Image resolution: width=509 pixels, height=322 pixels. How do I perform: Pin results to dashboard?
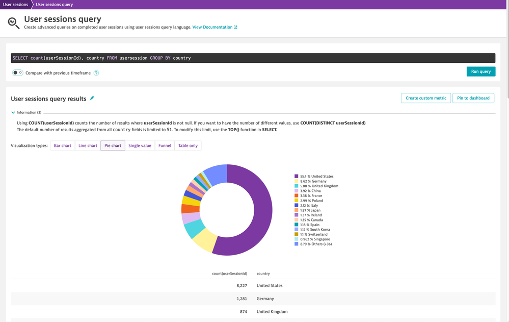pyautogui.click(x=473, y=98)
